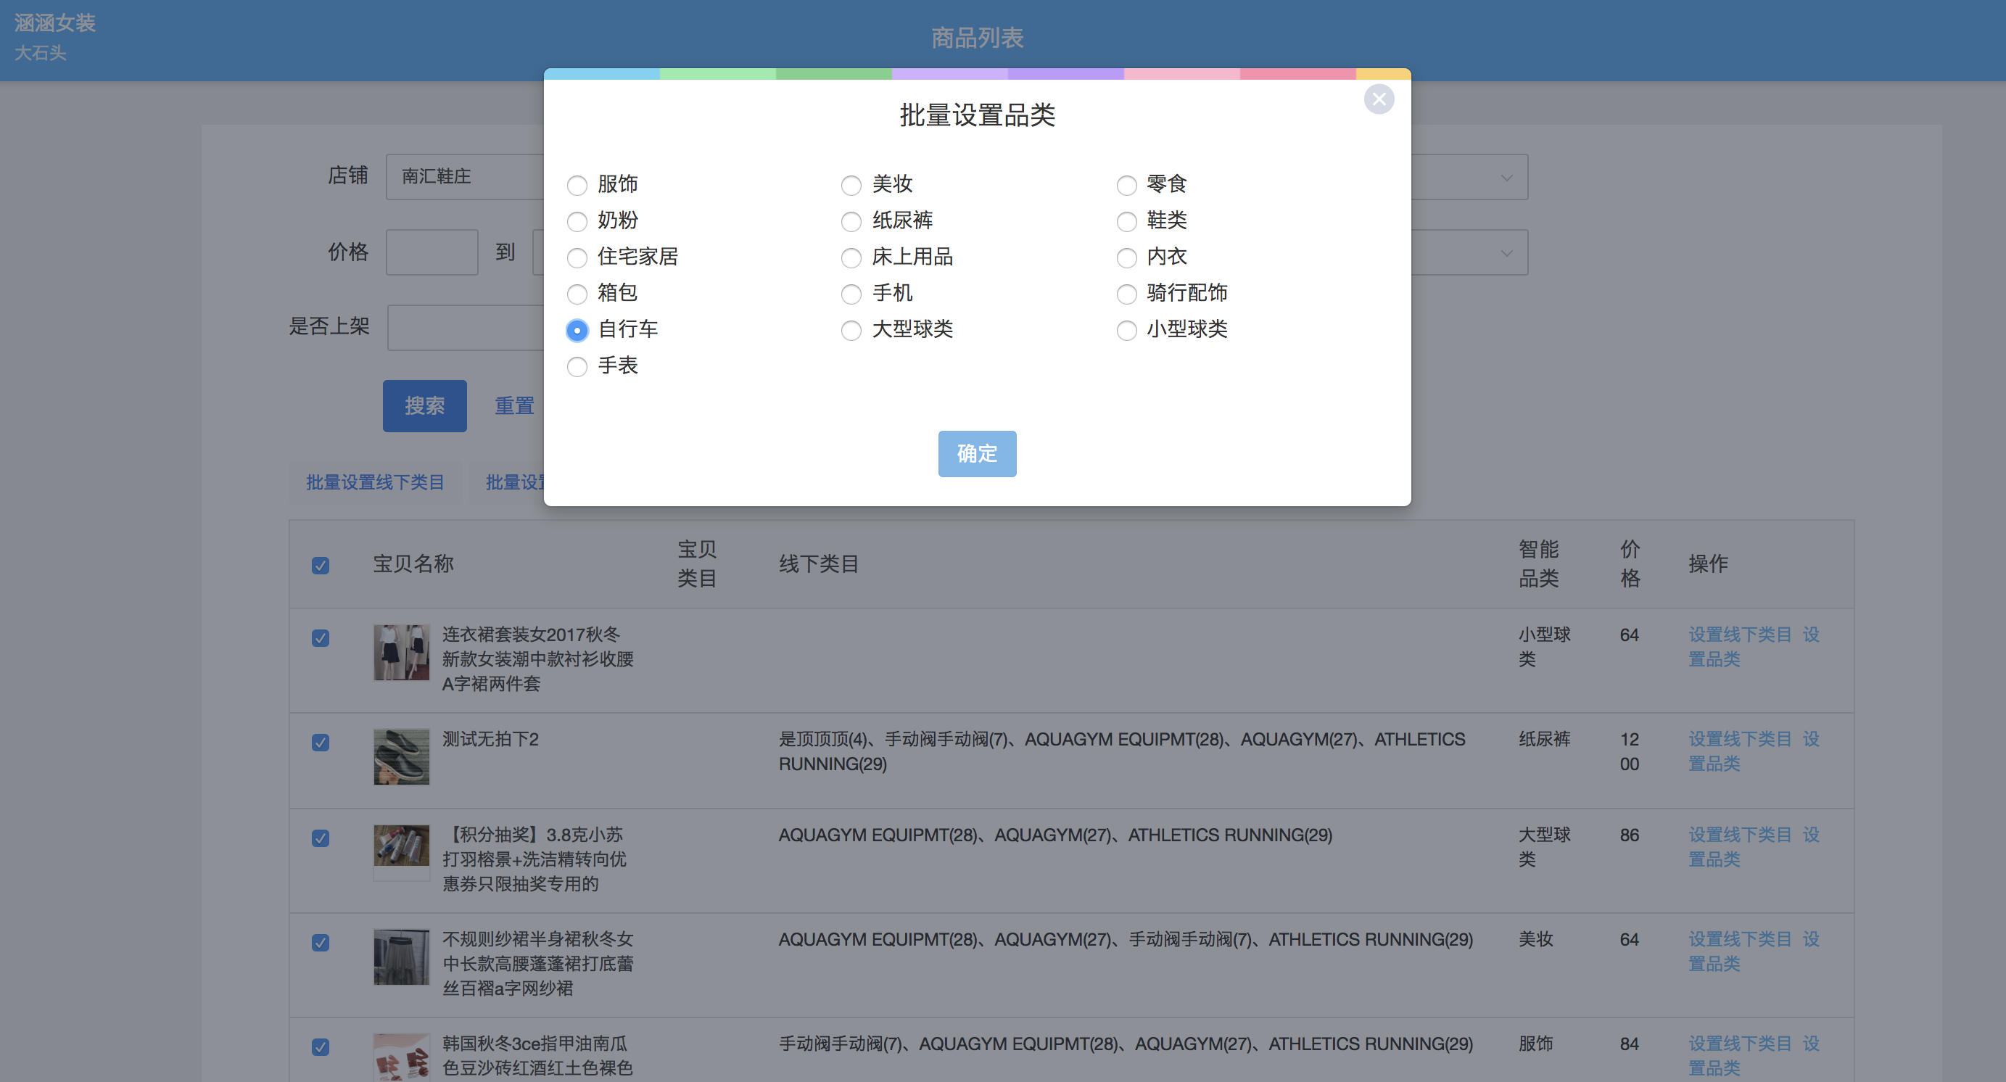The height and width of the screenshot is (1082, 2006).
Task: Click the selected 自行车 radio
Action: (x=577, y=331)
